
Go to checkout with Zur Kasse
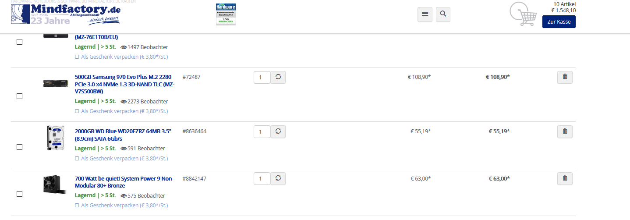coord(559,22)
